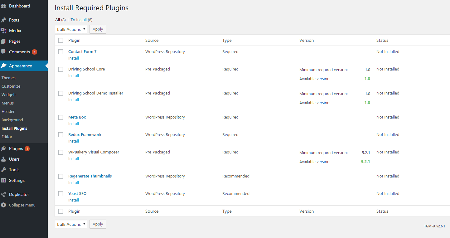The width and height of the screenshot is (450, 238).
Task: Show the All plugins filter
Action: 58,20
